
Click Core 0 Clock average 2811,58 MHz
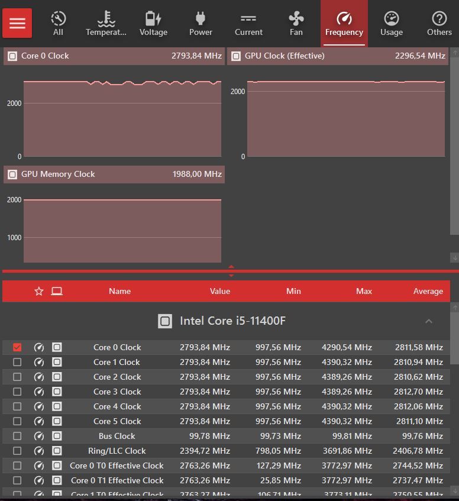(x=419, y=347)
